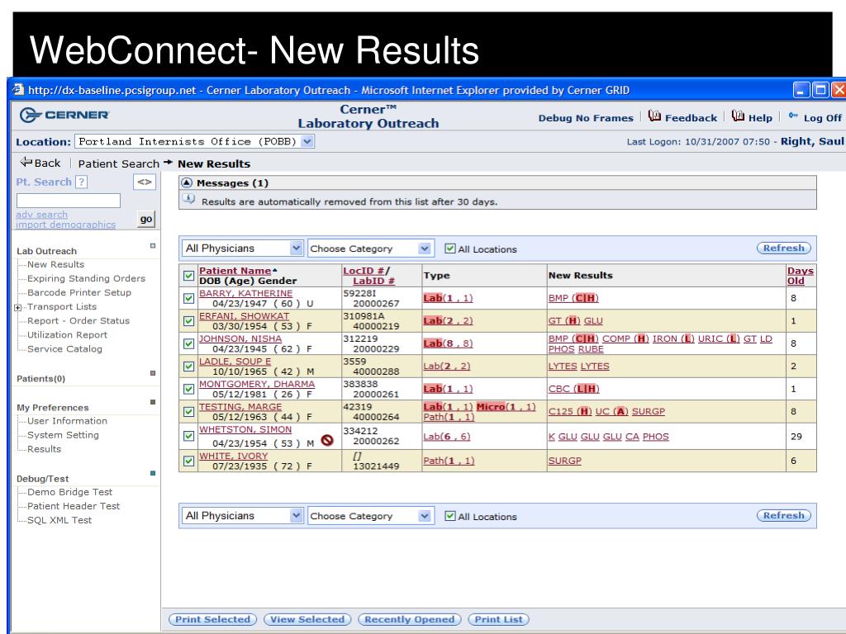This screenshot has width=846, height=634.
Task: Click the Print List button
Action: (498, 619)
